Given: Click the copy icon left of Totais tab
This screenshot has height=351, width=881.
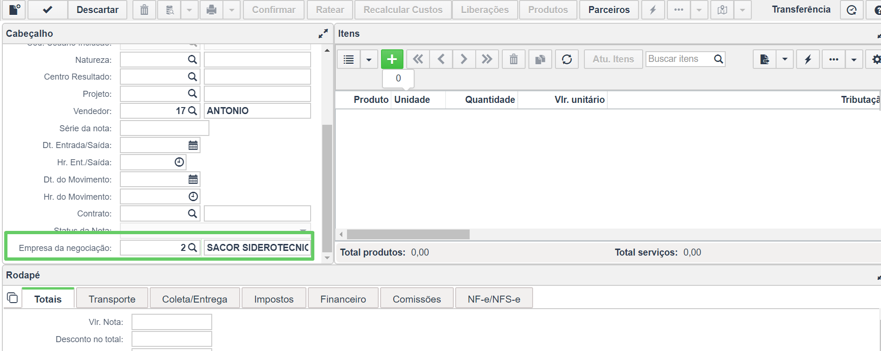Looking at the screenshot, I should pos(13,297).
